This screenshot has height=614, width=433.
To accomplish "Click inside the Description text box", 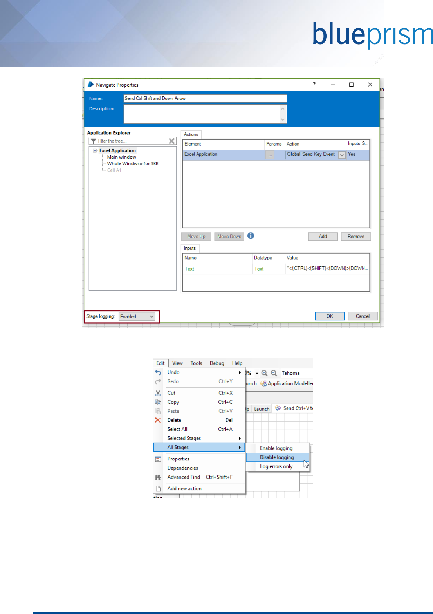I will click(202, 114).
